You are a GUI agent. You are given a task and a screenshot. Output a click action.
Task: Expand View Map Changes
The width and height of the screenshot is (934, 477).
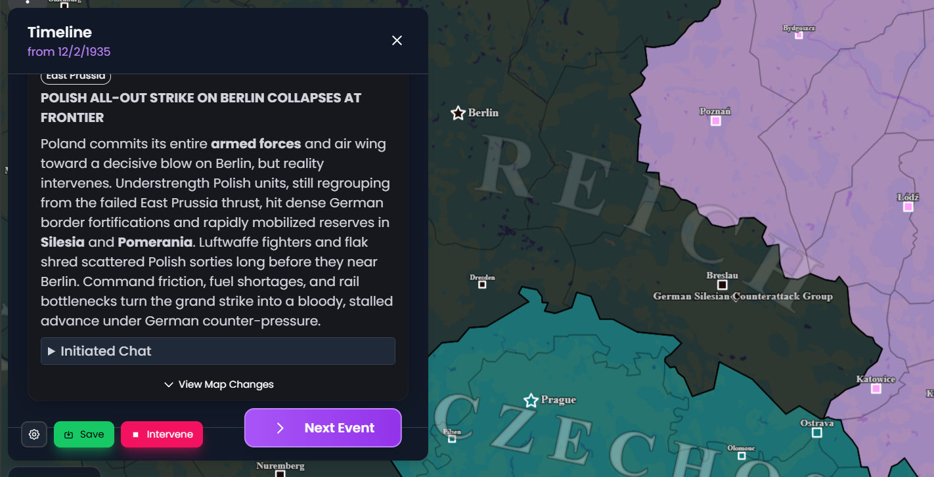click(218, 384)
